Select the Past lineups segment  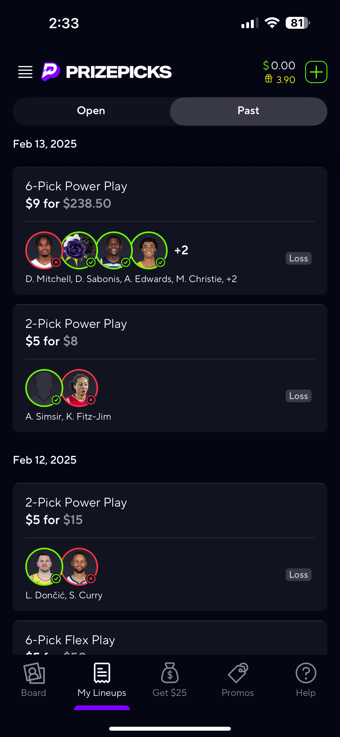[249, 111]
